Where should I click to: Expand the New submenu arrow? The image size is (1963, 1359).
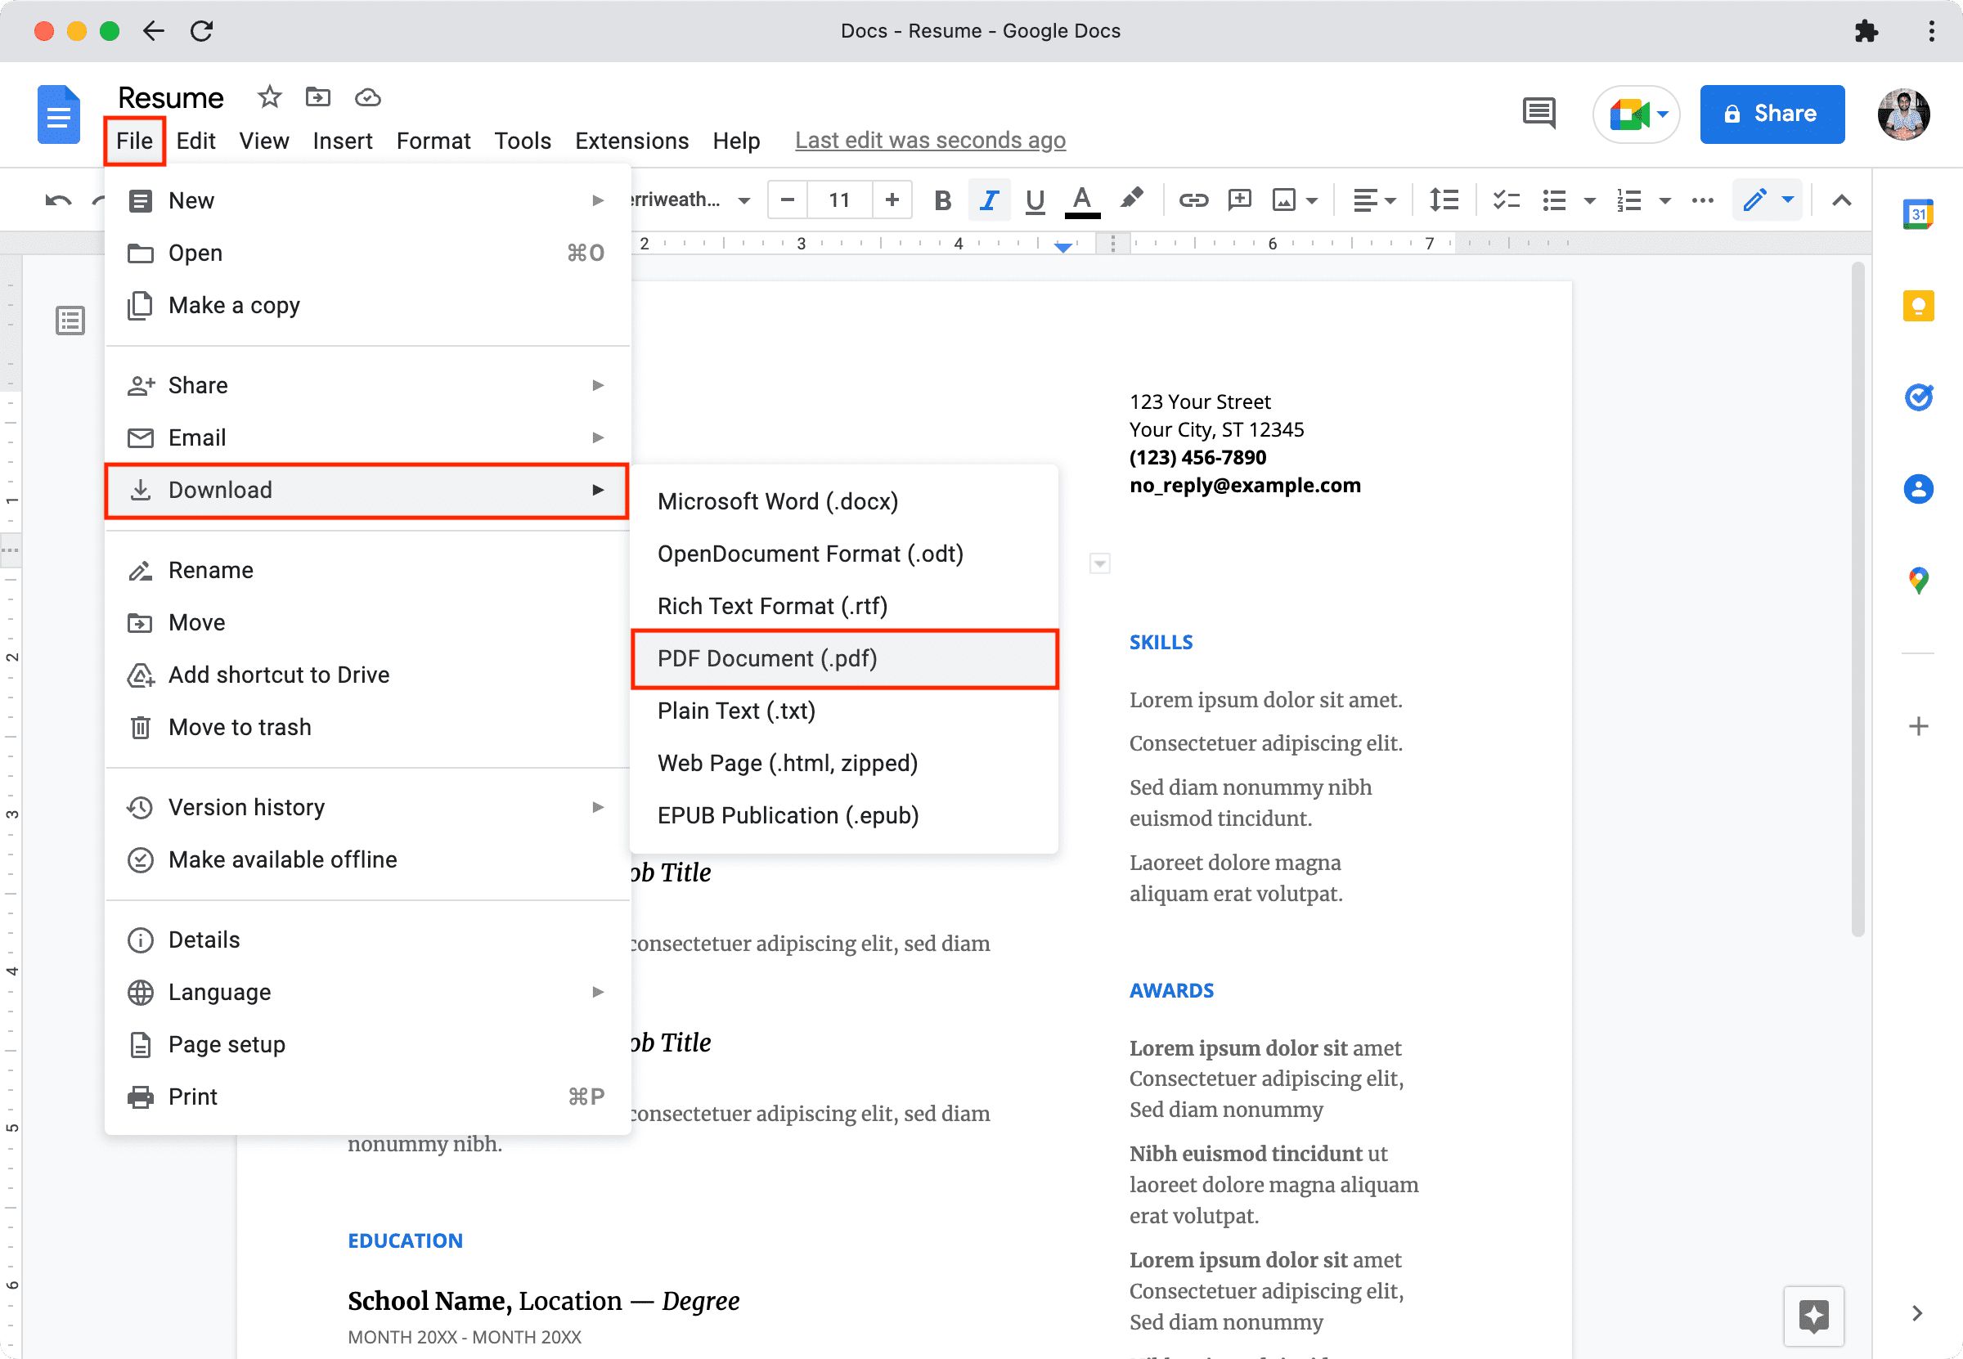click(x=596, y=200)
